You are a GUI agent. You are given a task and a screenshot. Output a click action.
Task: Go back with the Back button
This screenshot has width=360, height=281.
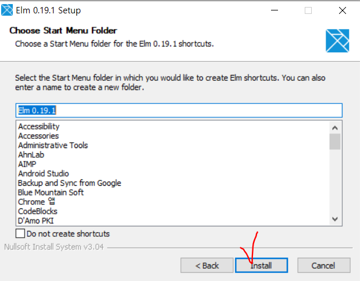(x=207, y=265)
